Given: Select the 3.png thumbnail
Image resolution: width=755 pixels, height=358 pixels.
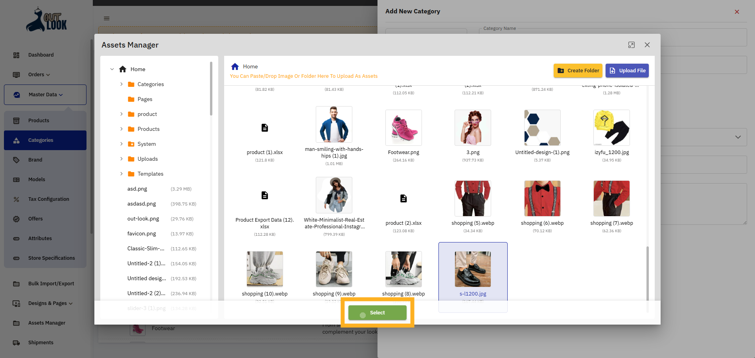Looking at the screenshot, I should click(x=473, y=128).
